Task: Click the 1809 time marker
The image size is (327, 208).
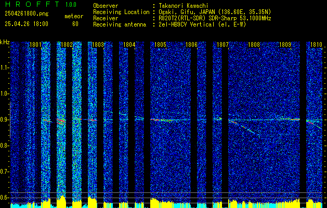Action: 285,45
